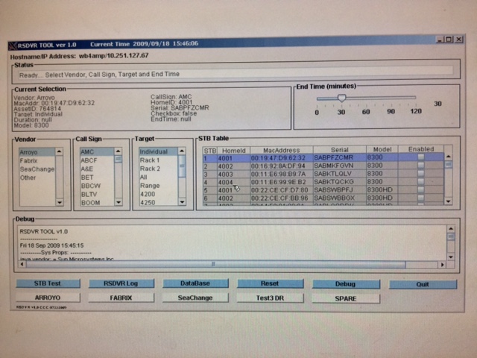Click STB Table scroll down arrow
The width and height of the screenshot is (477, 358).
448,201
